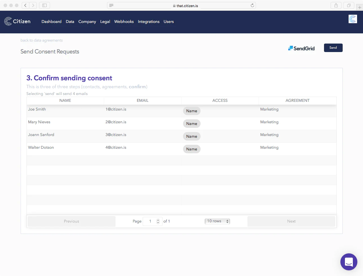Navigate to the Webhooks section
This screenshot has width=363, height=276.
pyautogui.click(x=124, y=22)
